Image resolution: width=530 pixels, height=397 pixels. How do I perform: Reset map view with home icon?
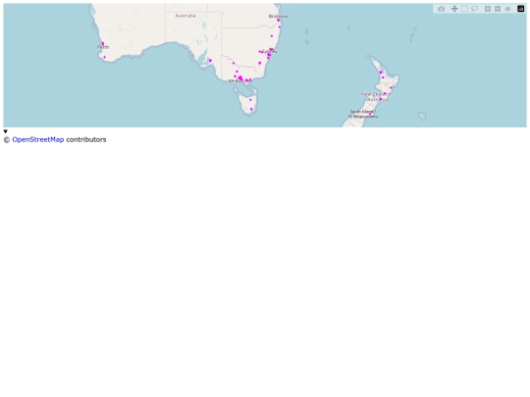(507, 9)
